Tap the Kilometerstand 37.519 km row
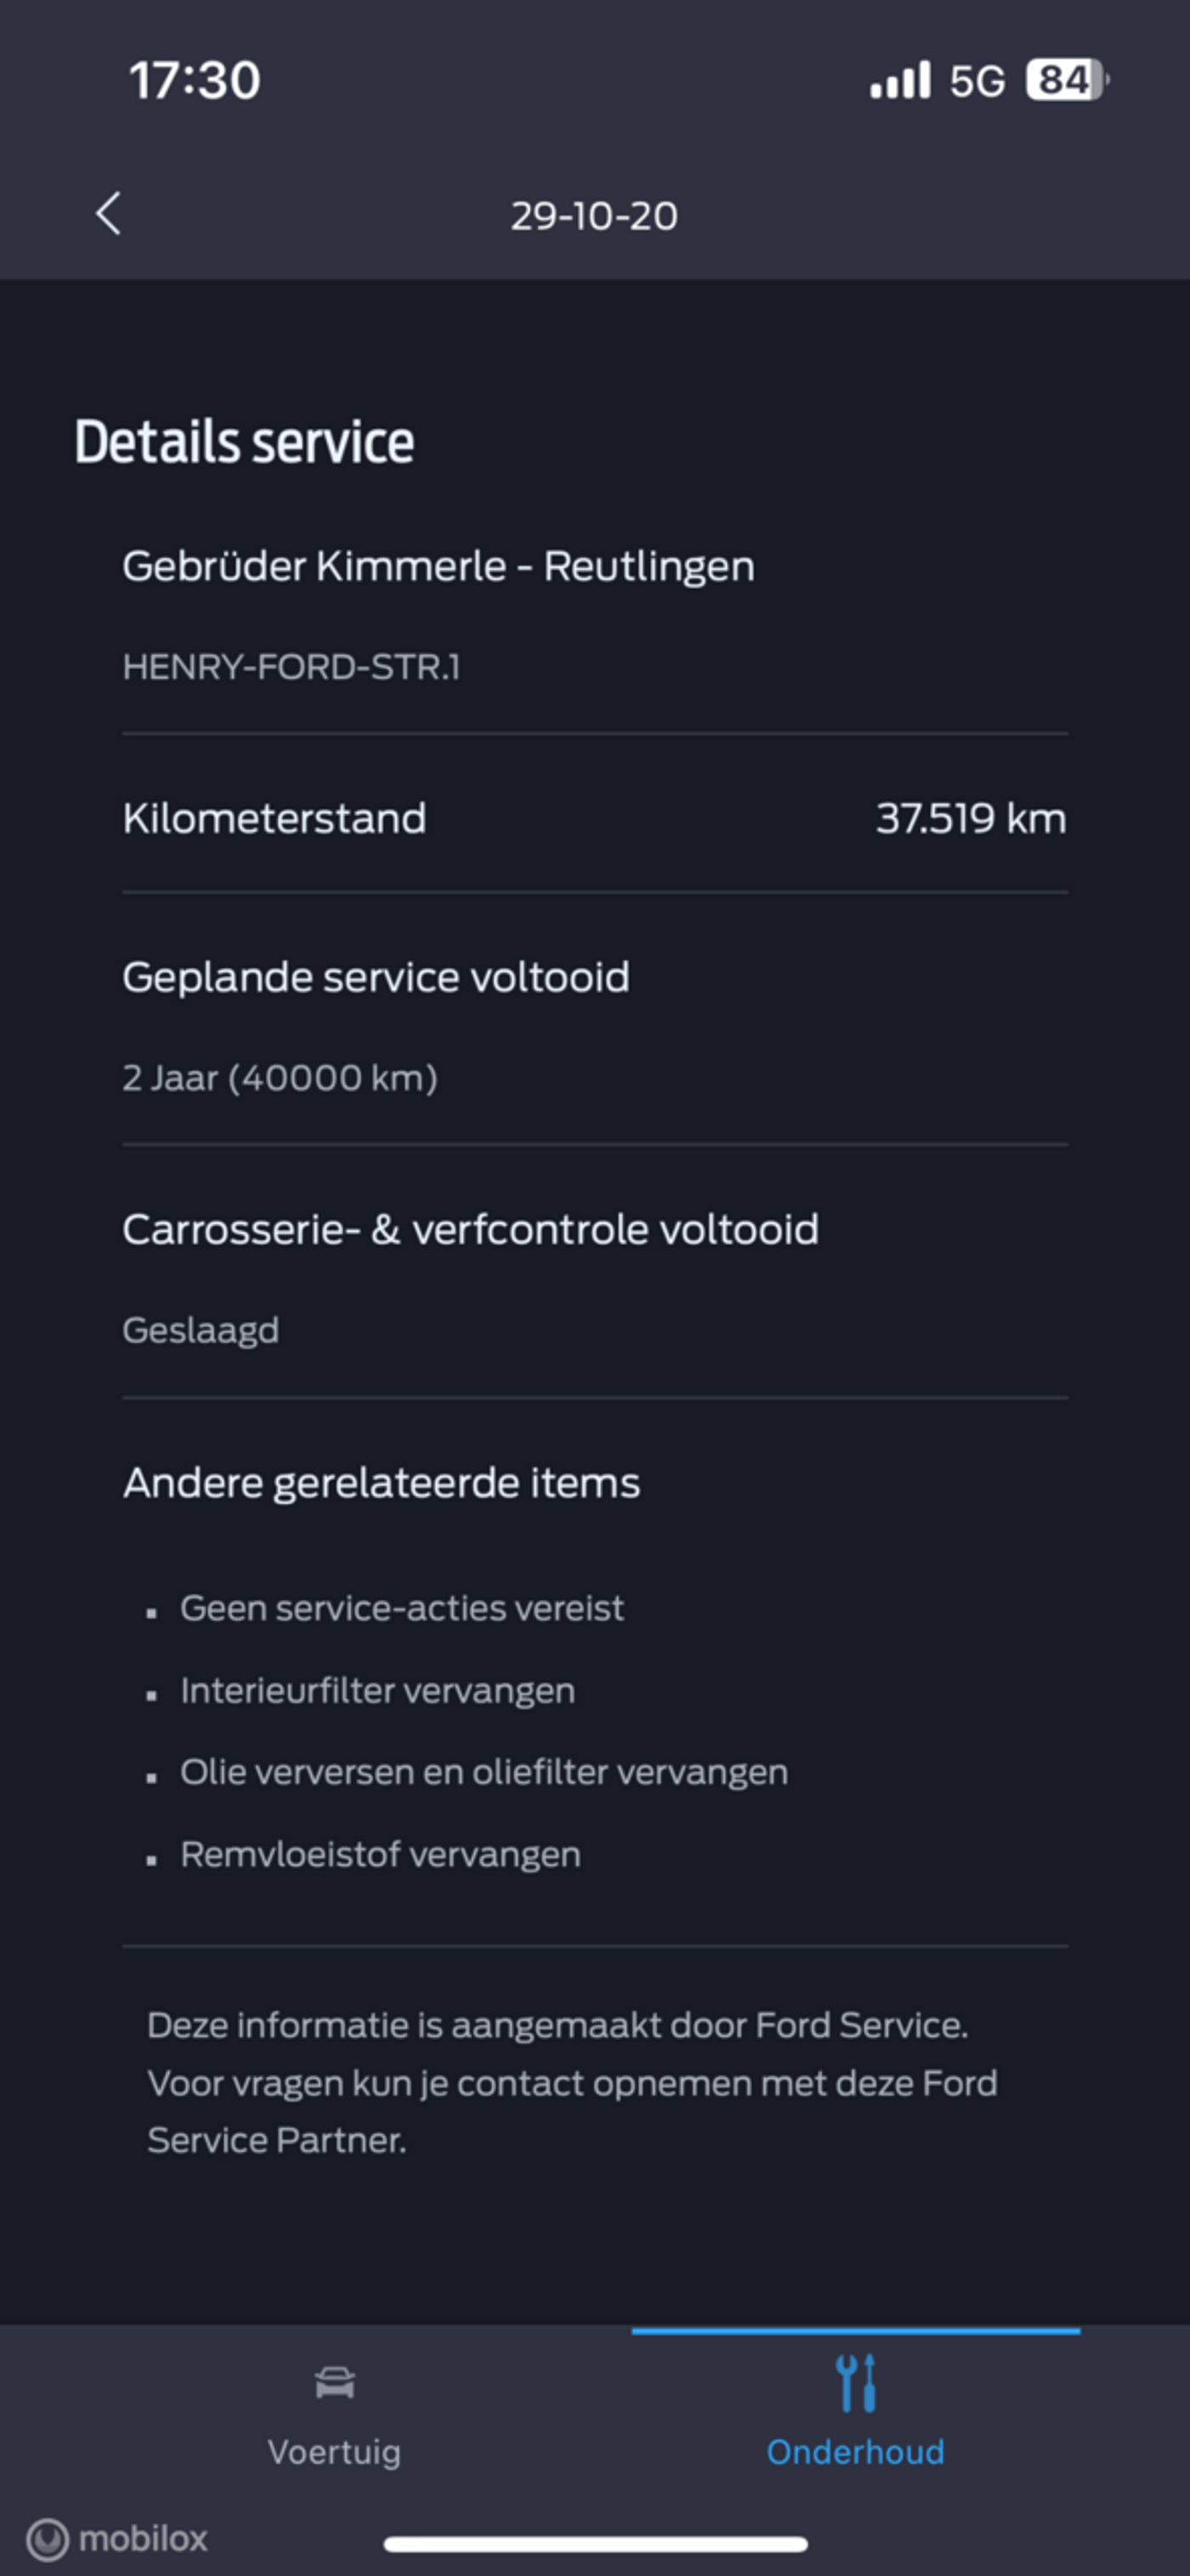This screenshot has width=1190, height=2576. point(594,818)
